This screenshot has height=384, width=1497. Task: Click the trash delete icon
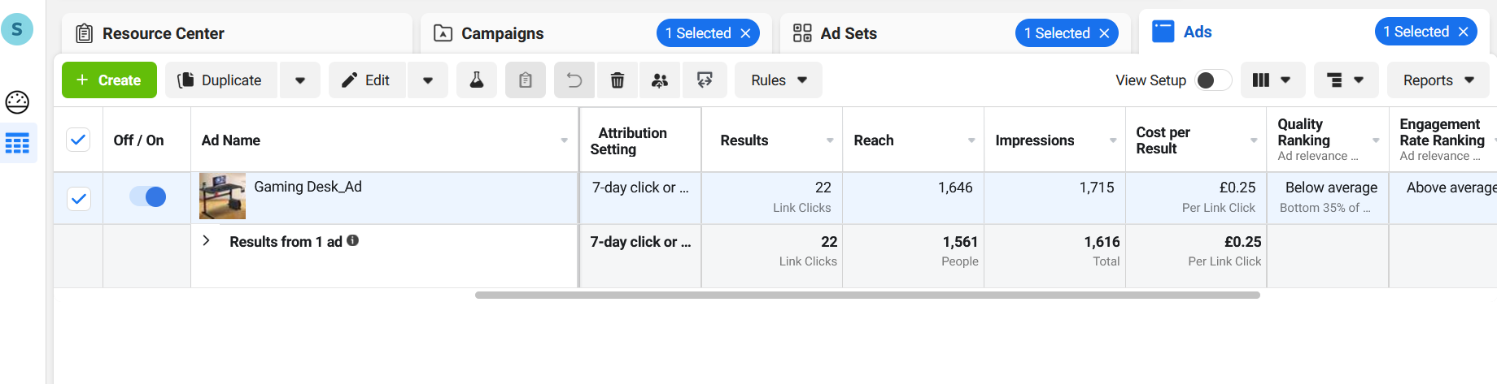pyautogui.click(x=618, y=80)
